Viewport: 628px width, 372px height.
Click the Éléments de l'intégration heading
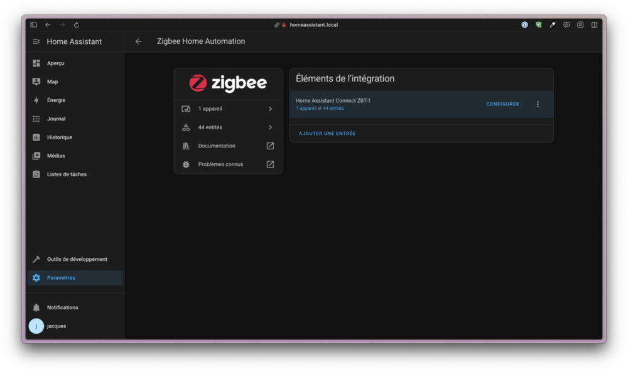point(345,78)
